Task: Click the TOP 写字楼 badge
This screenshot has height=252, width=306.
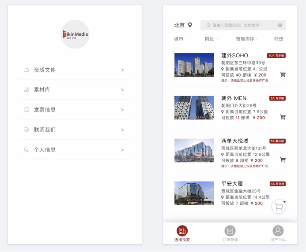Action: tap(276, 56)
